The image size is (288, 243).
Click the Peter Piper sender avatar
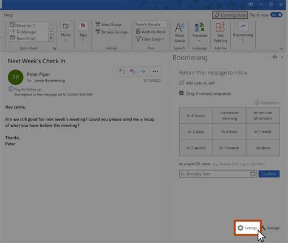coord(16,77)
